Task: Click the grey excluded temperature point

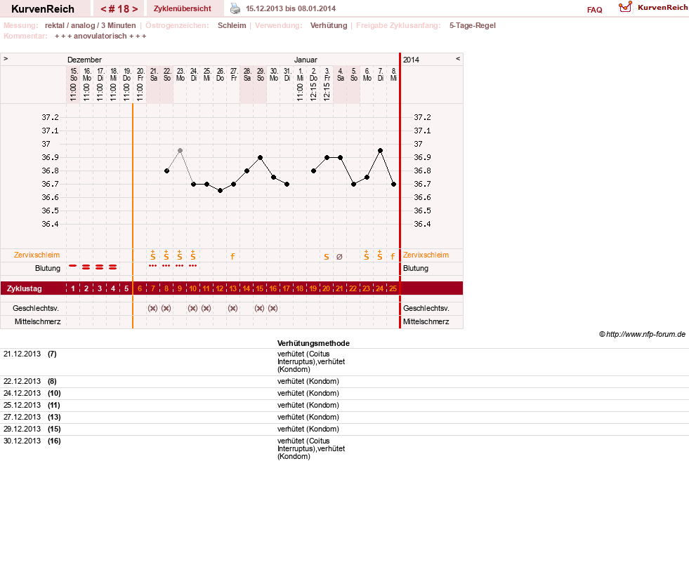Action: pos(181,151)
